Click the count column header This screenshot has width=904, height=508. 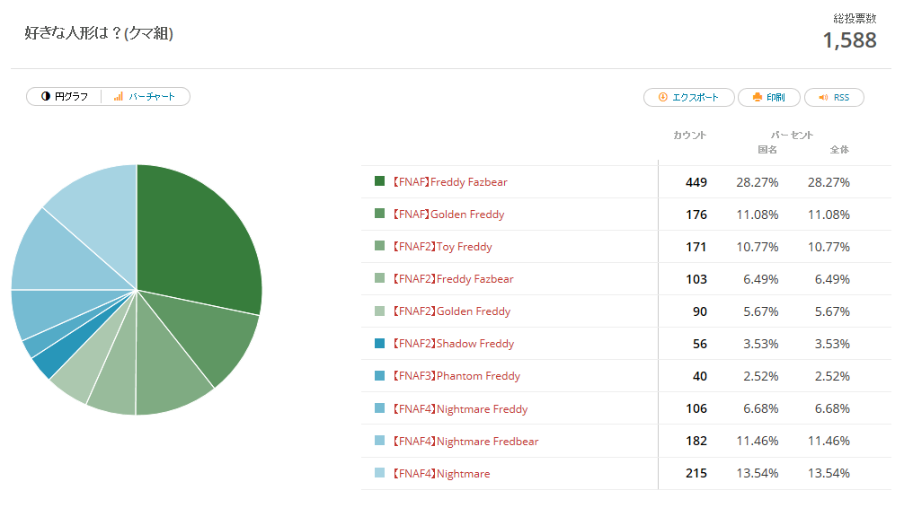tap(689, 136)
